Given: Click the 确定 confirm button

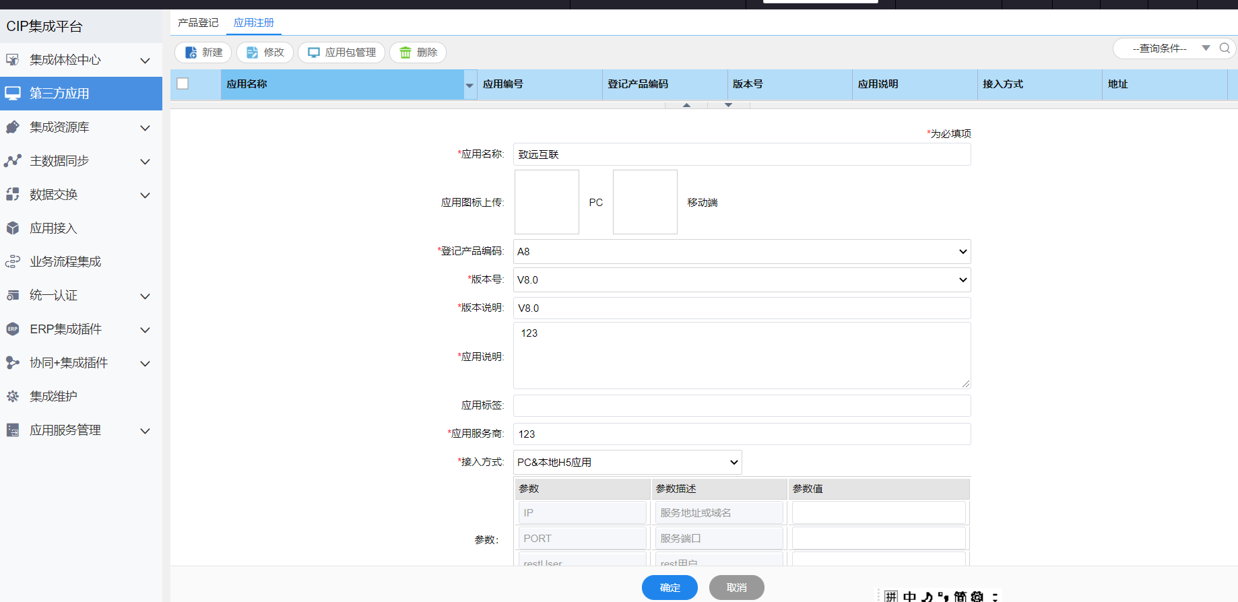Looking at the screenshot, I should tap(670, 588).
